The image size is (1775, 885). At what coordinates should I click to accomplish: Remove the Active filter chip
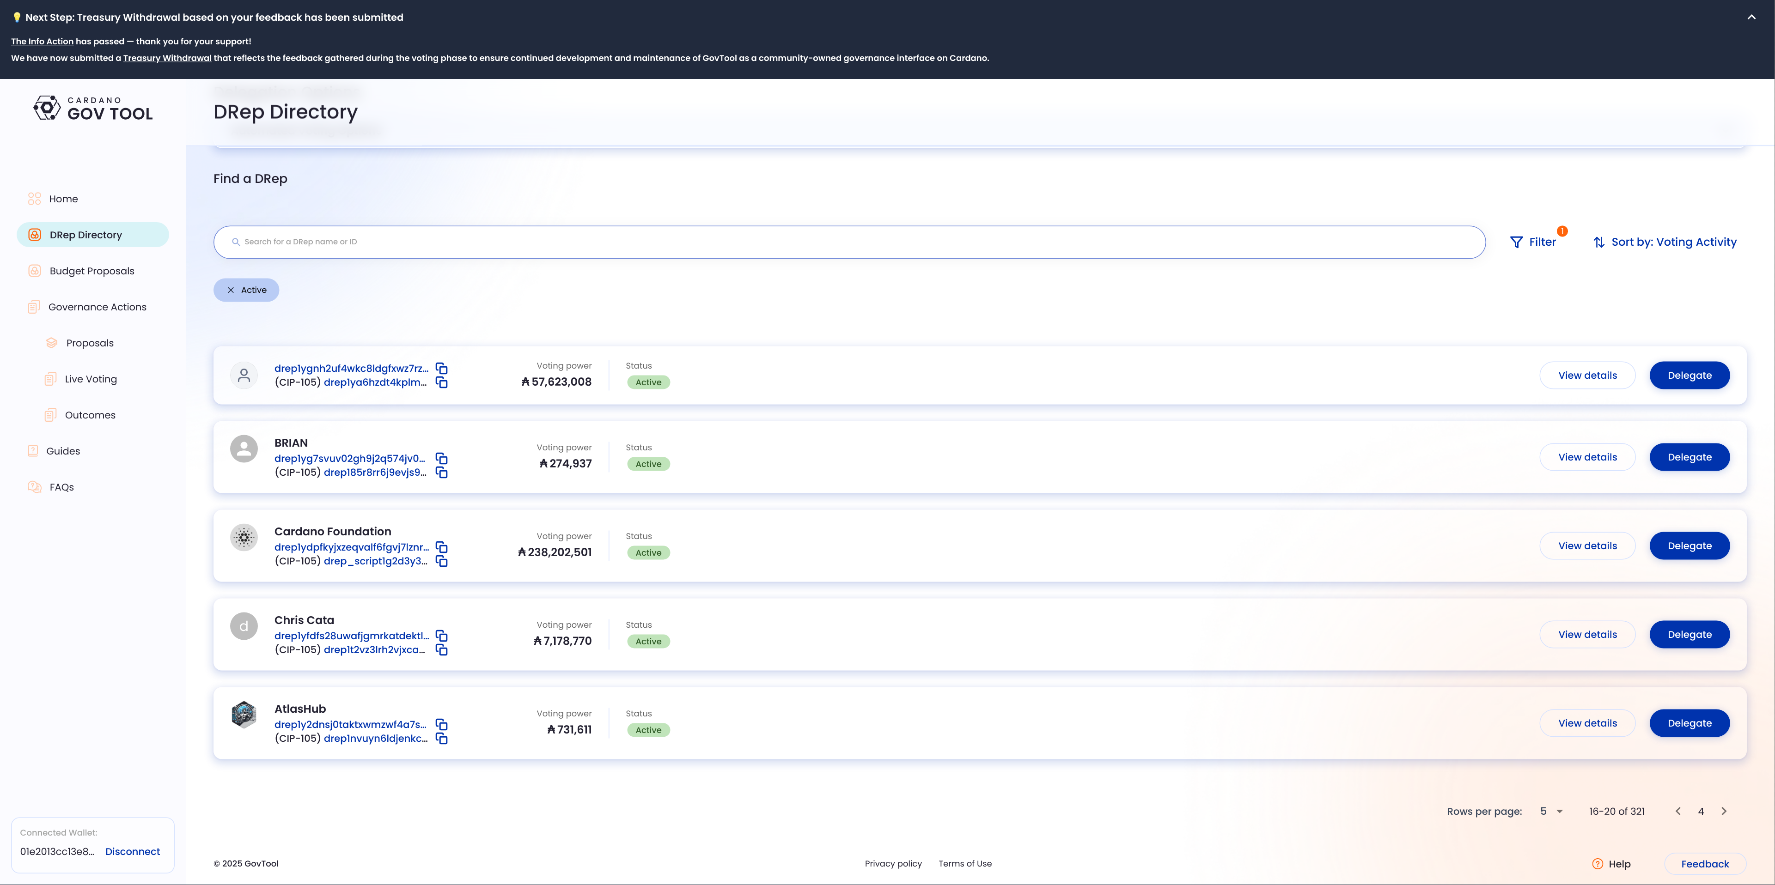pyautogui.click(x=231, y=290)
